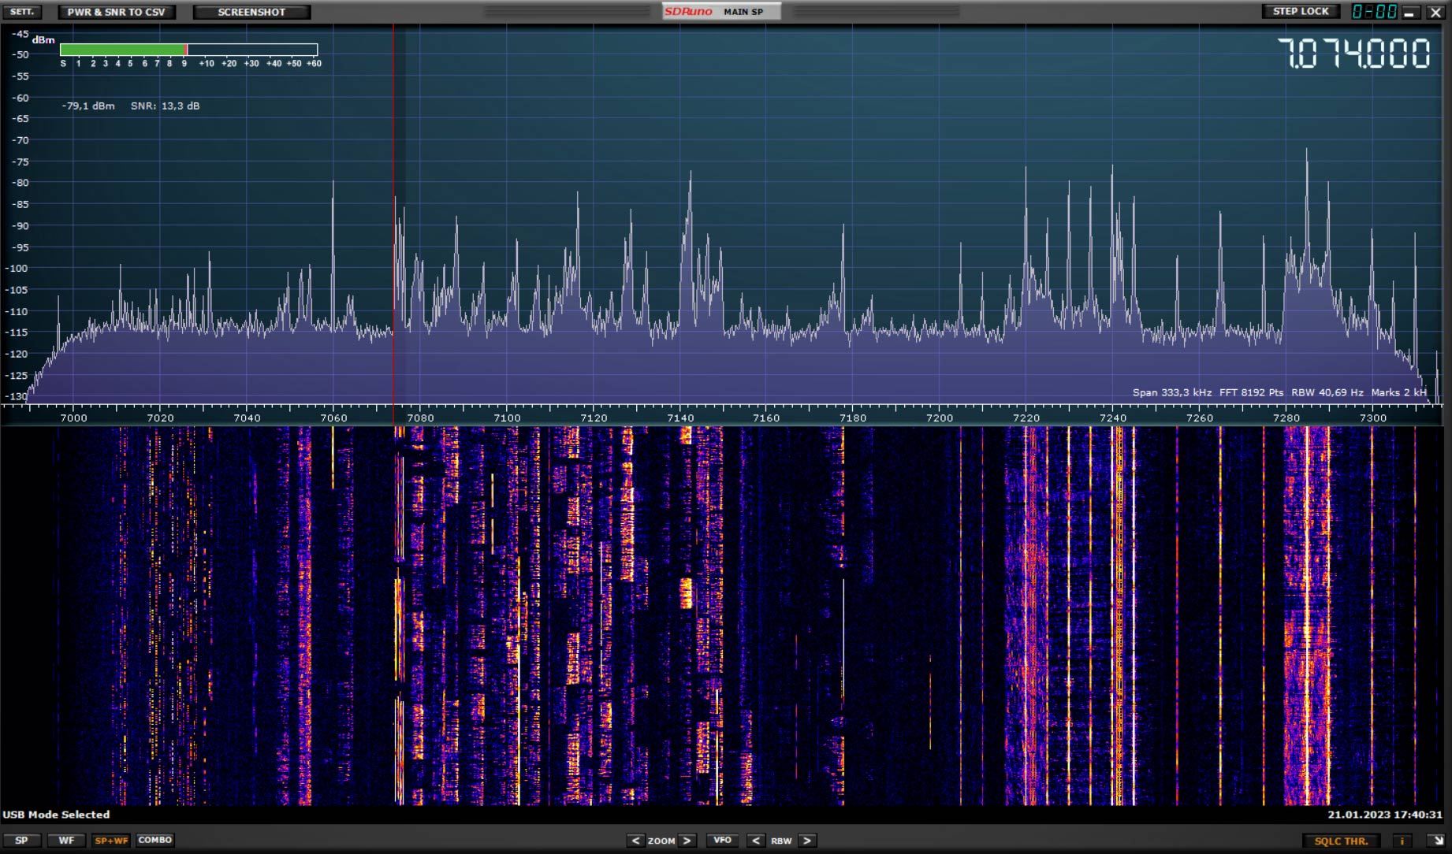Select the COMBO display mode

(155, 841)
